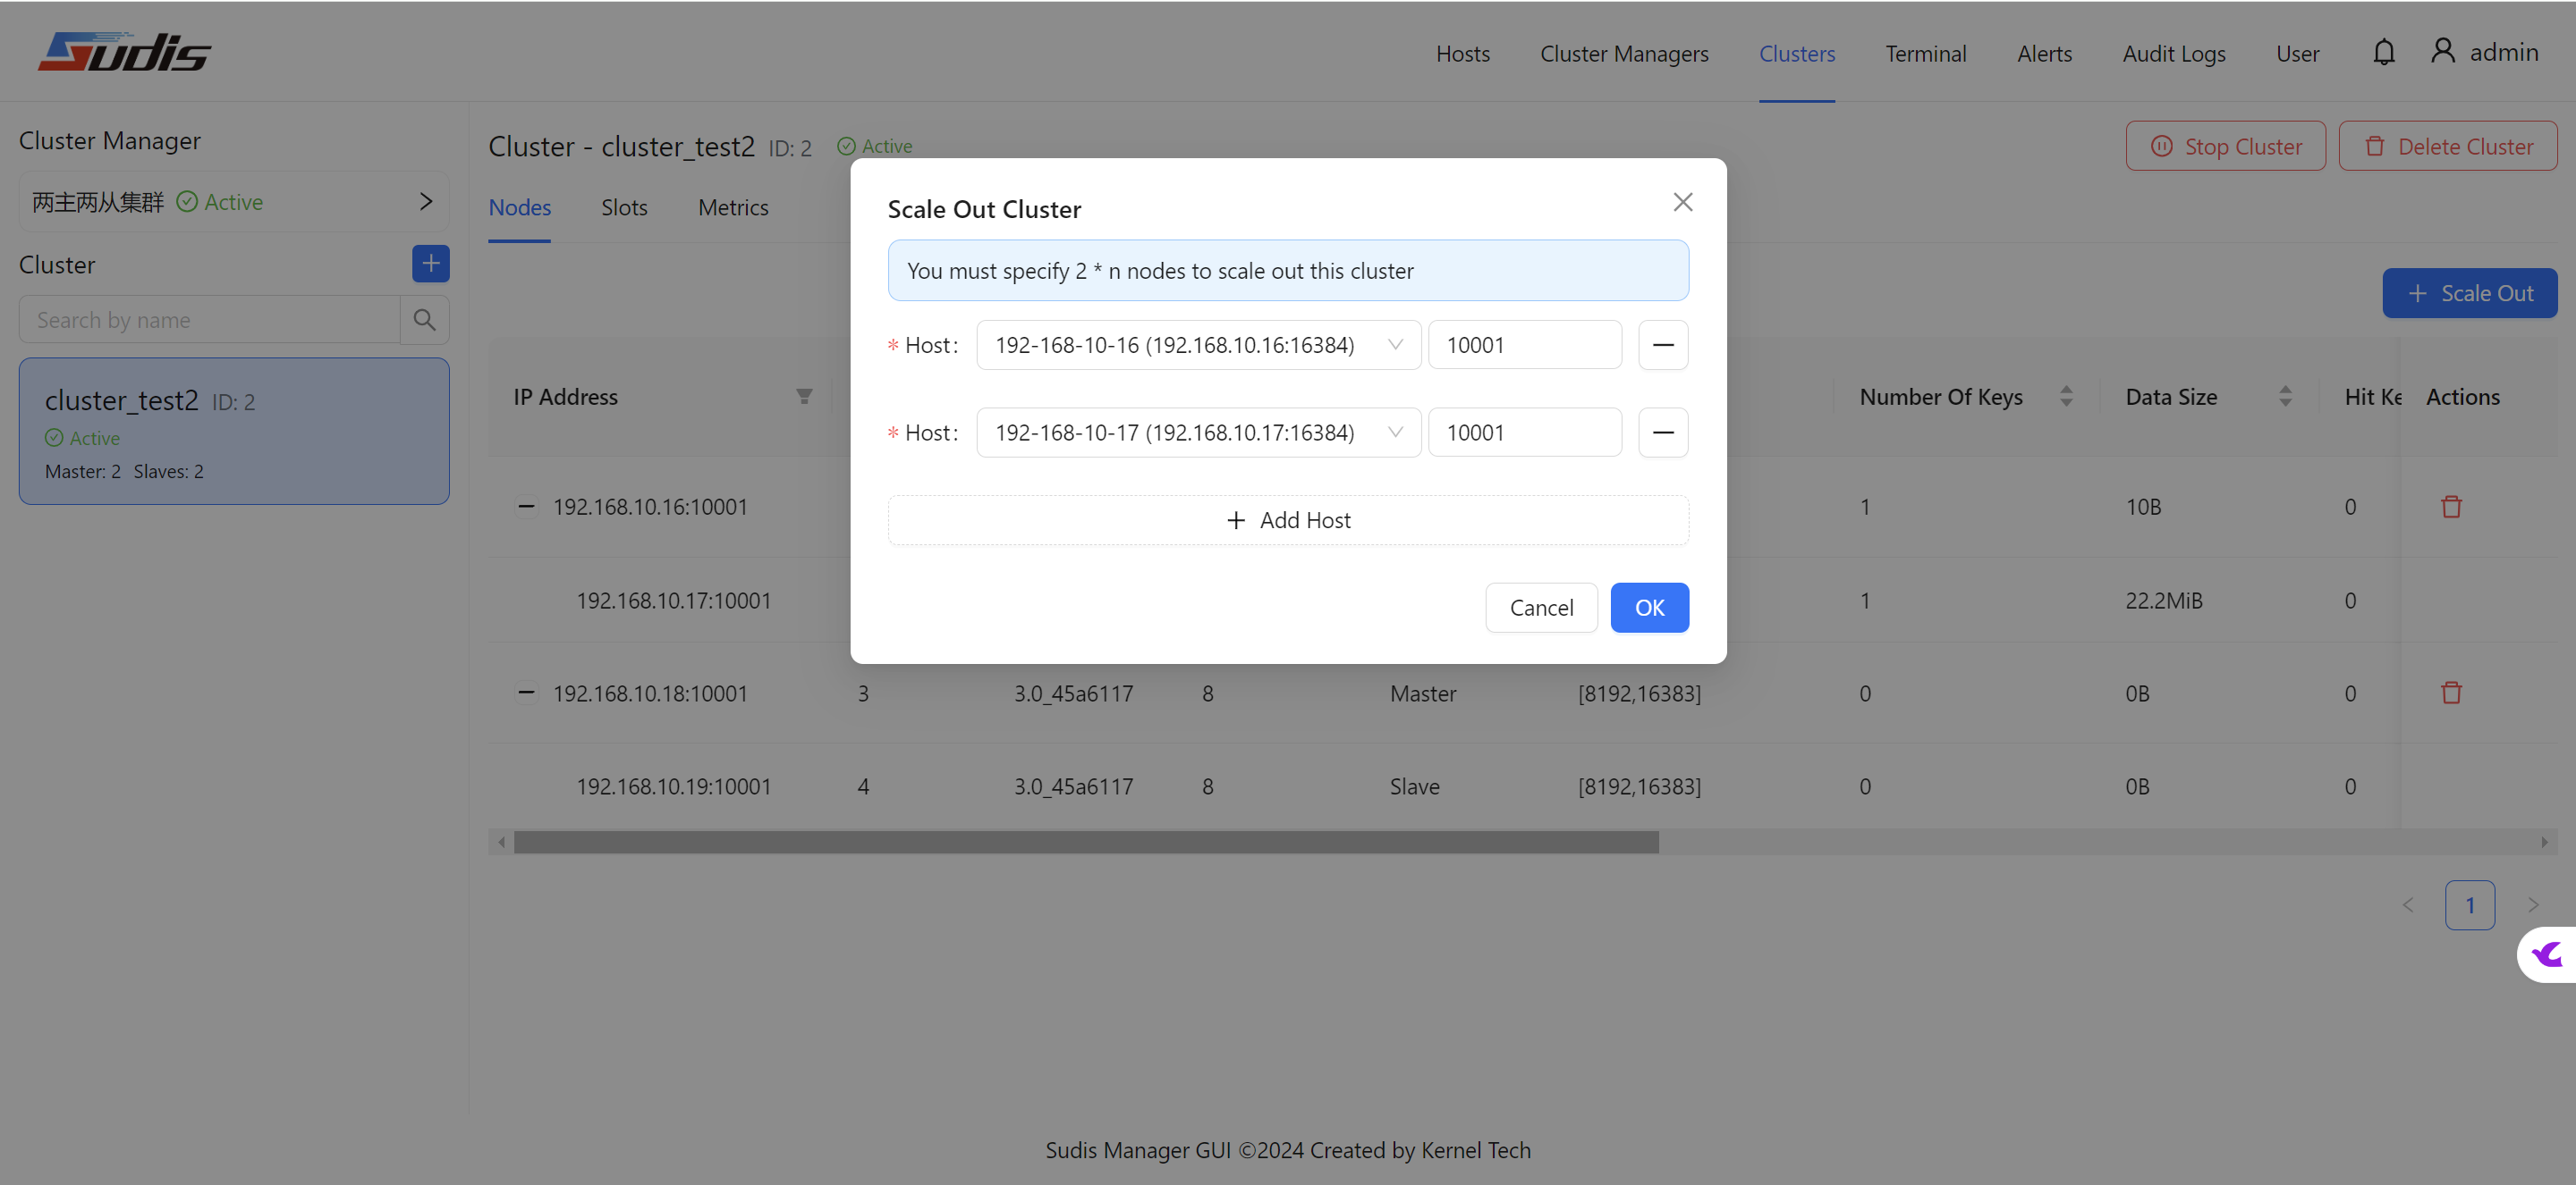Sort by Data Size column
The width and height of the screenshot is (2576, 1185).
click(x=2285, y=397)
